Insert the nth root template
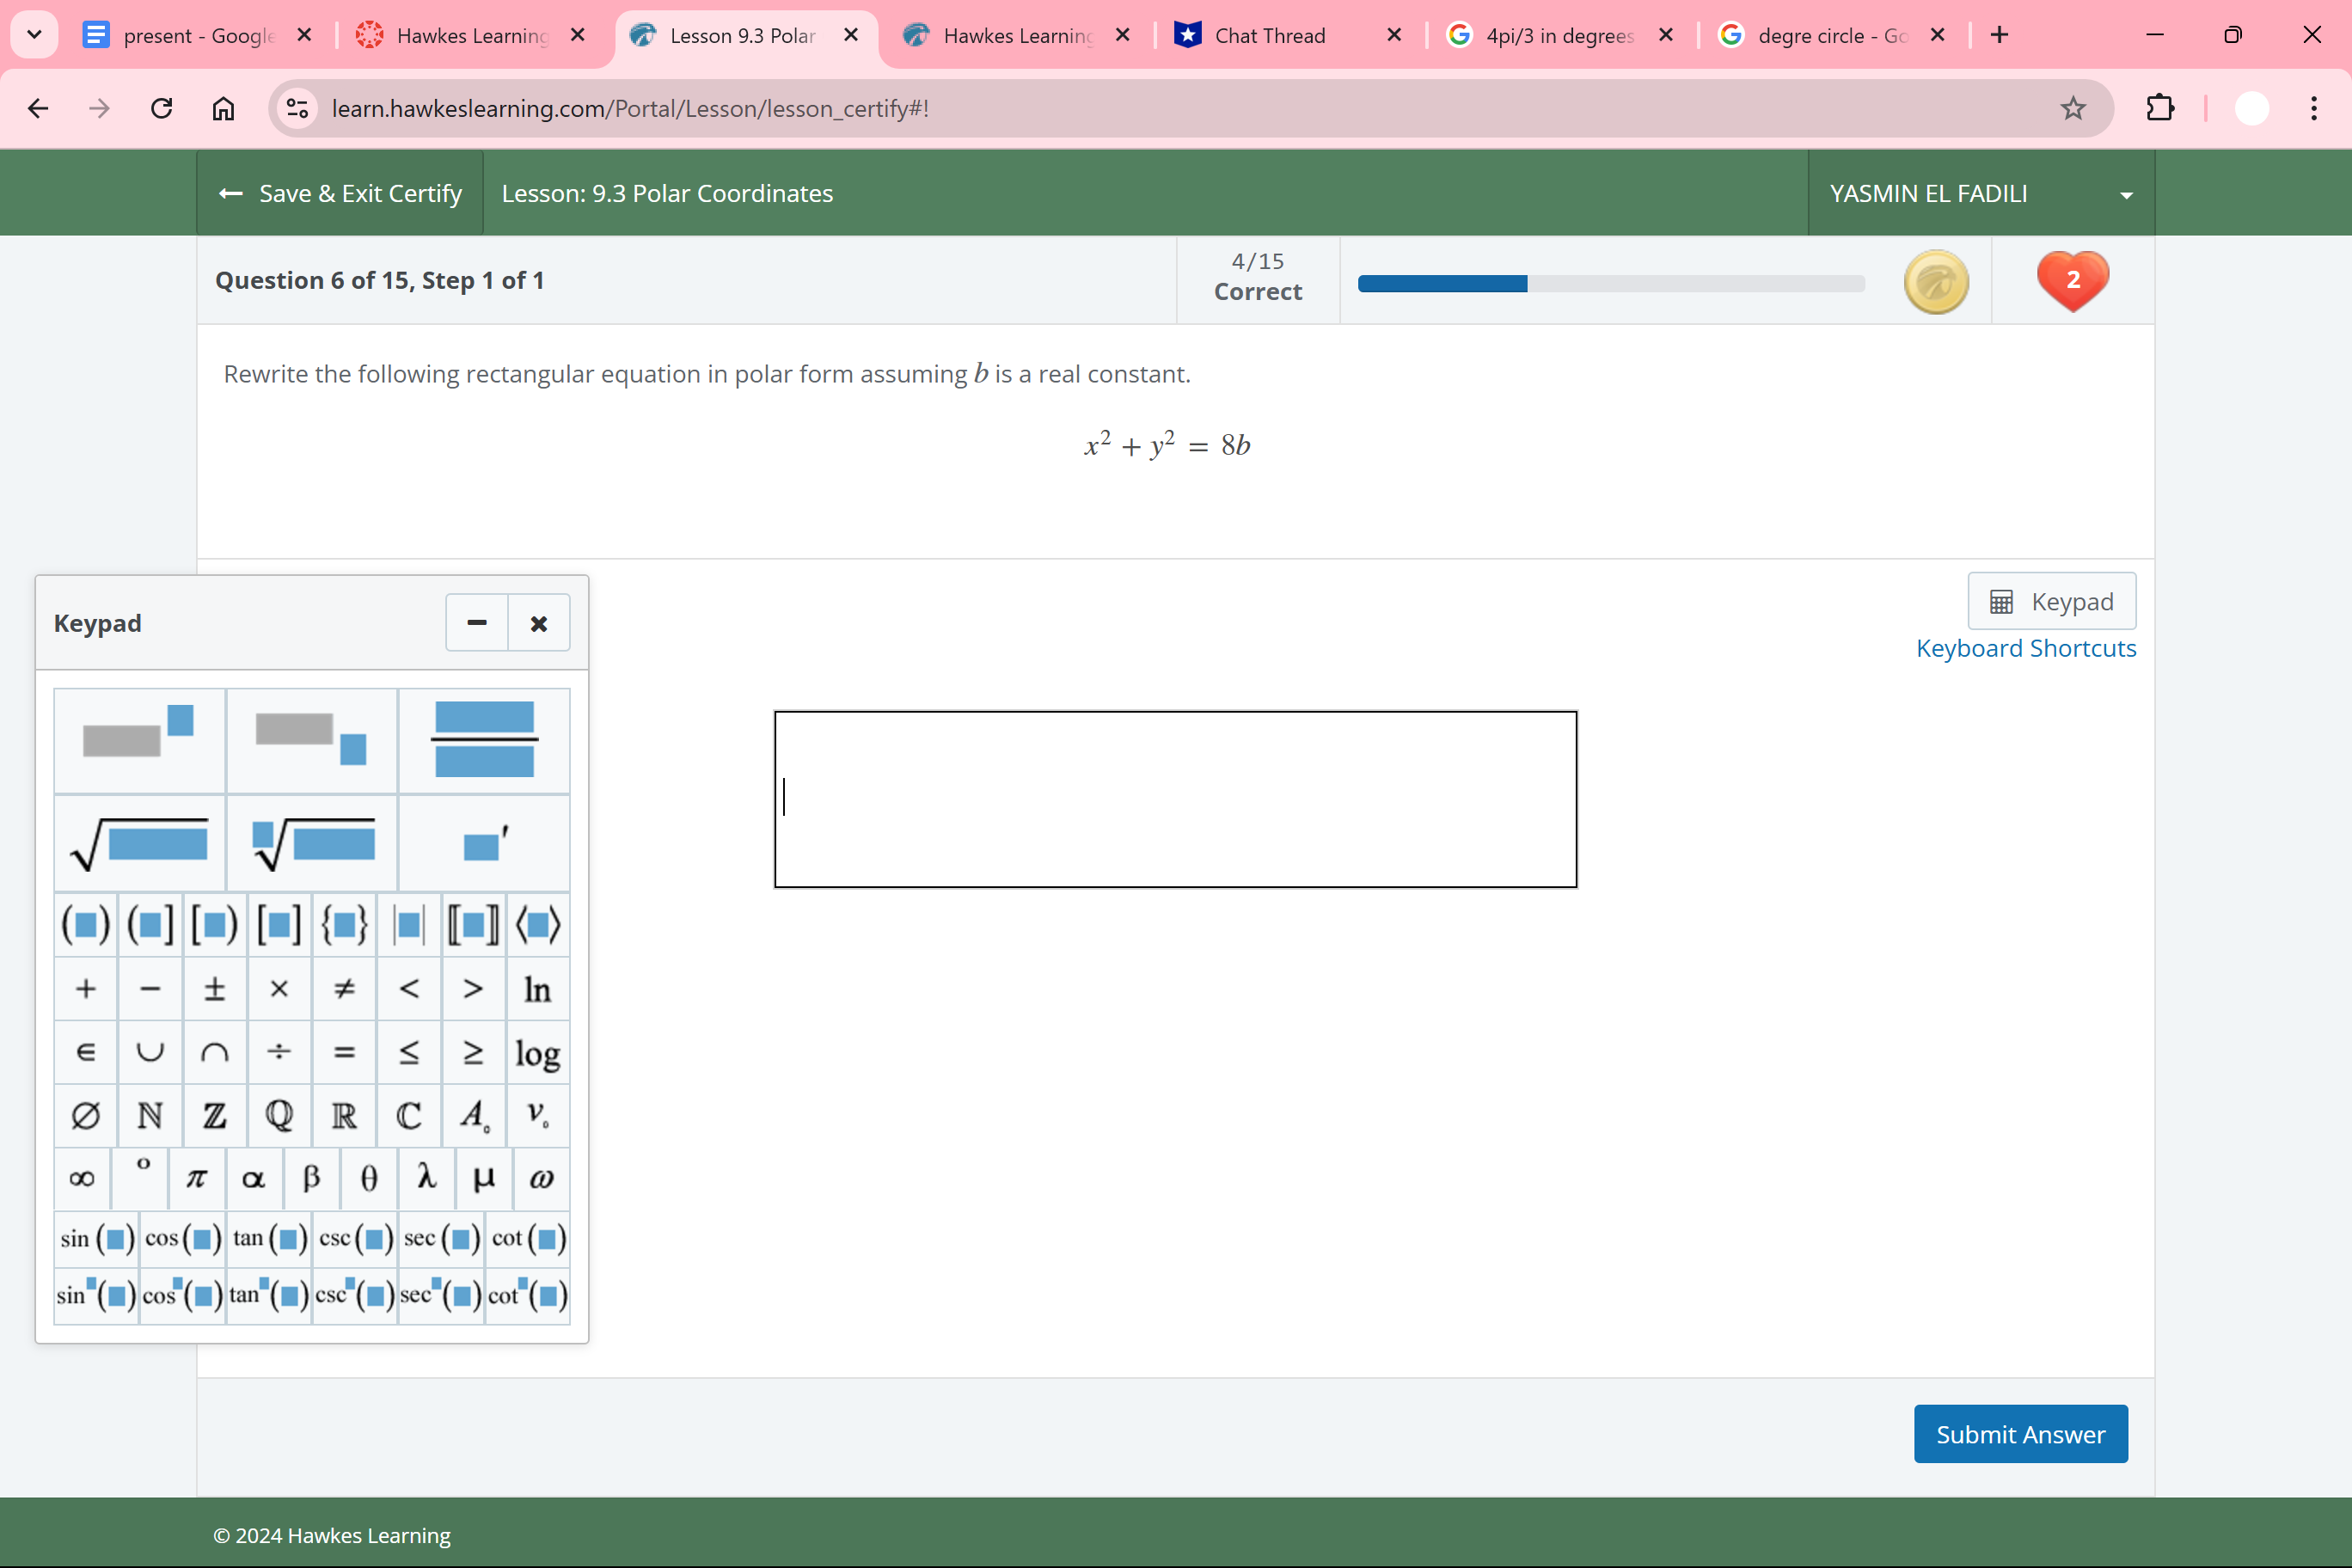 (312, 843)
